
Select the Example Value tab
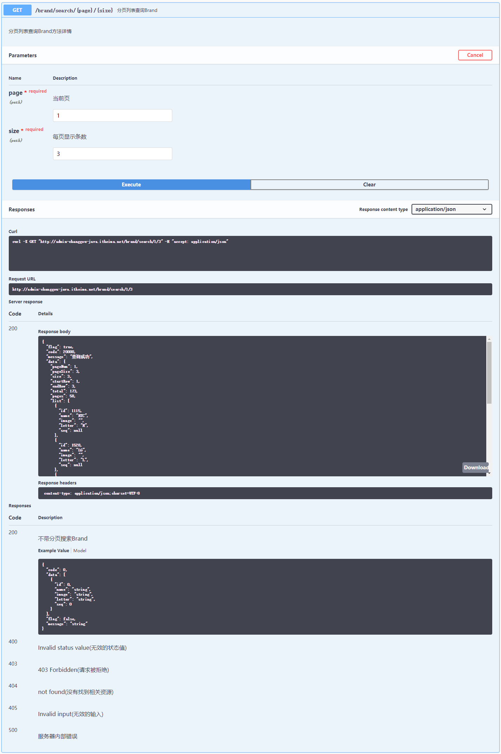(54, 550)
